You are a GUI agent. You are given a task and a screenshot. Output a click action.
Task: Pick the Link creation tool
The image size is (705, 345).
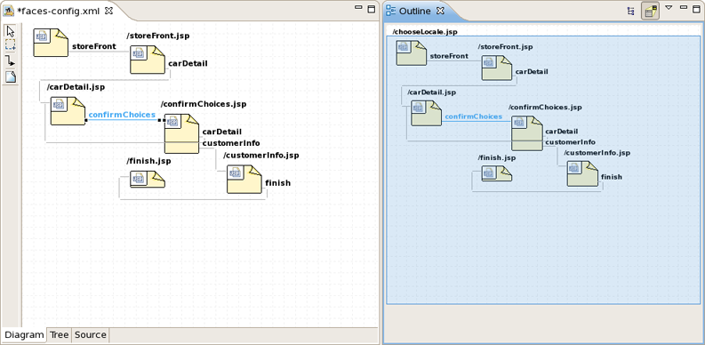[11, 60]
